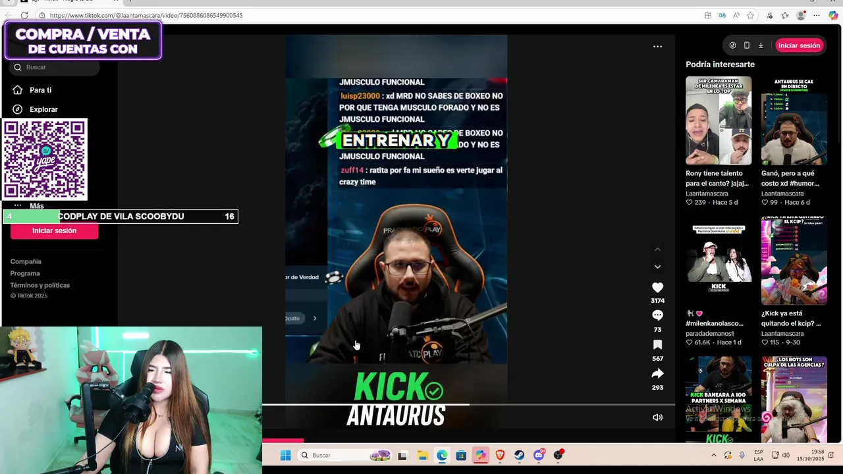Click the Iniciar sesión button in left sidebar

click(55, 231)
